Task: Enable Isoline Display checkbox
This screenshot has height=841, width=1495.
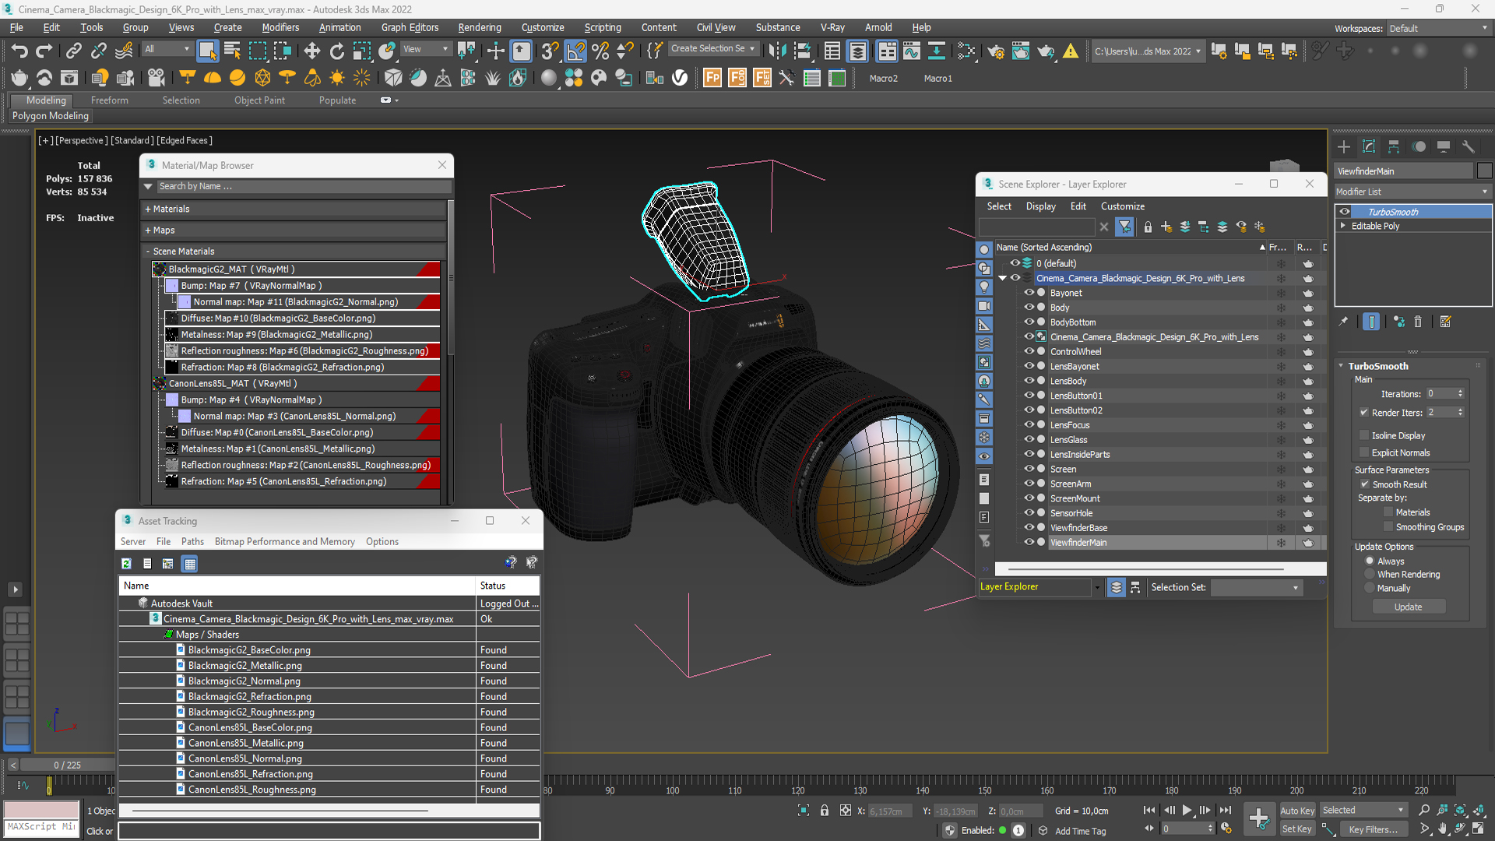Action: pyautogui.click(x=1364, y=435)
